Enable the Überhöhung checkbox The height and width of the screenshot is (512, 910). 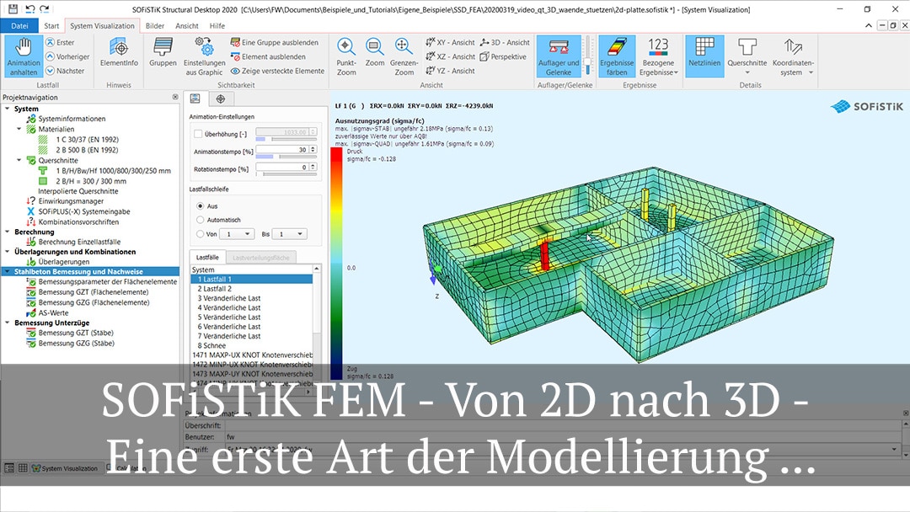click(x=198, y=133)
